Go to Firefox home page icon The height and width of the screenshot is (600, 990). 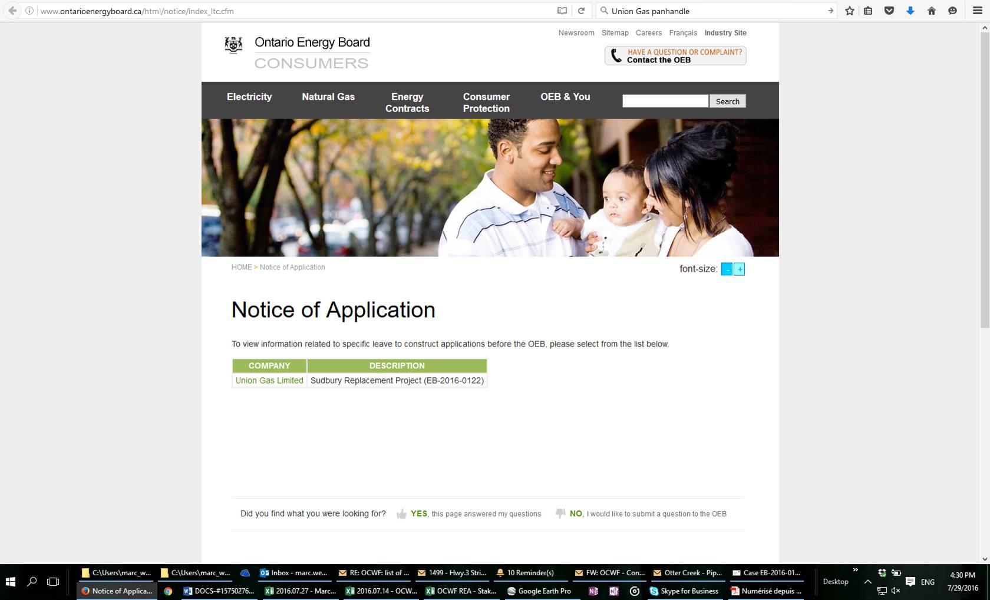tap(931, 11)
